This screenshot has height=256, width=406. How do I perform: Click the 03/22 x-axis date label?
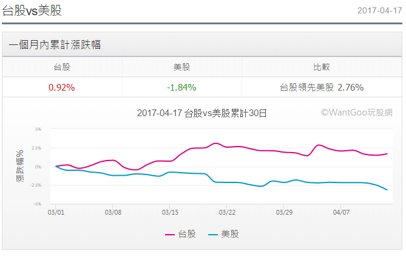point(227,213)
